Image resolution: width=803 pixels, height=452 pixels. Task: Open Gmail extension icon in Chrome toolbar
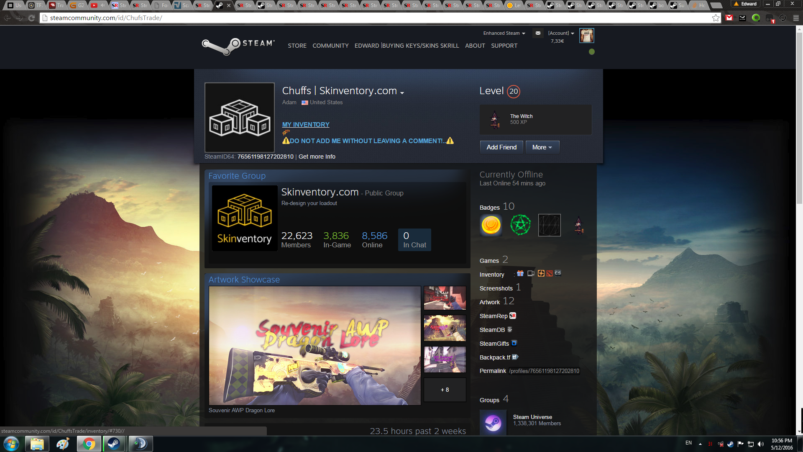point(729,18)
